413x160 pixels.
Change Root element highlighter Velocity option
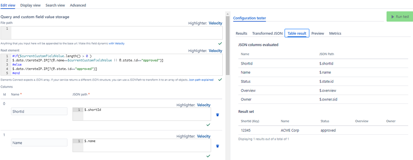point(216,50)
